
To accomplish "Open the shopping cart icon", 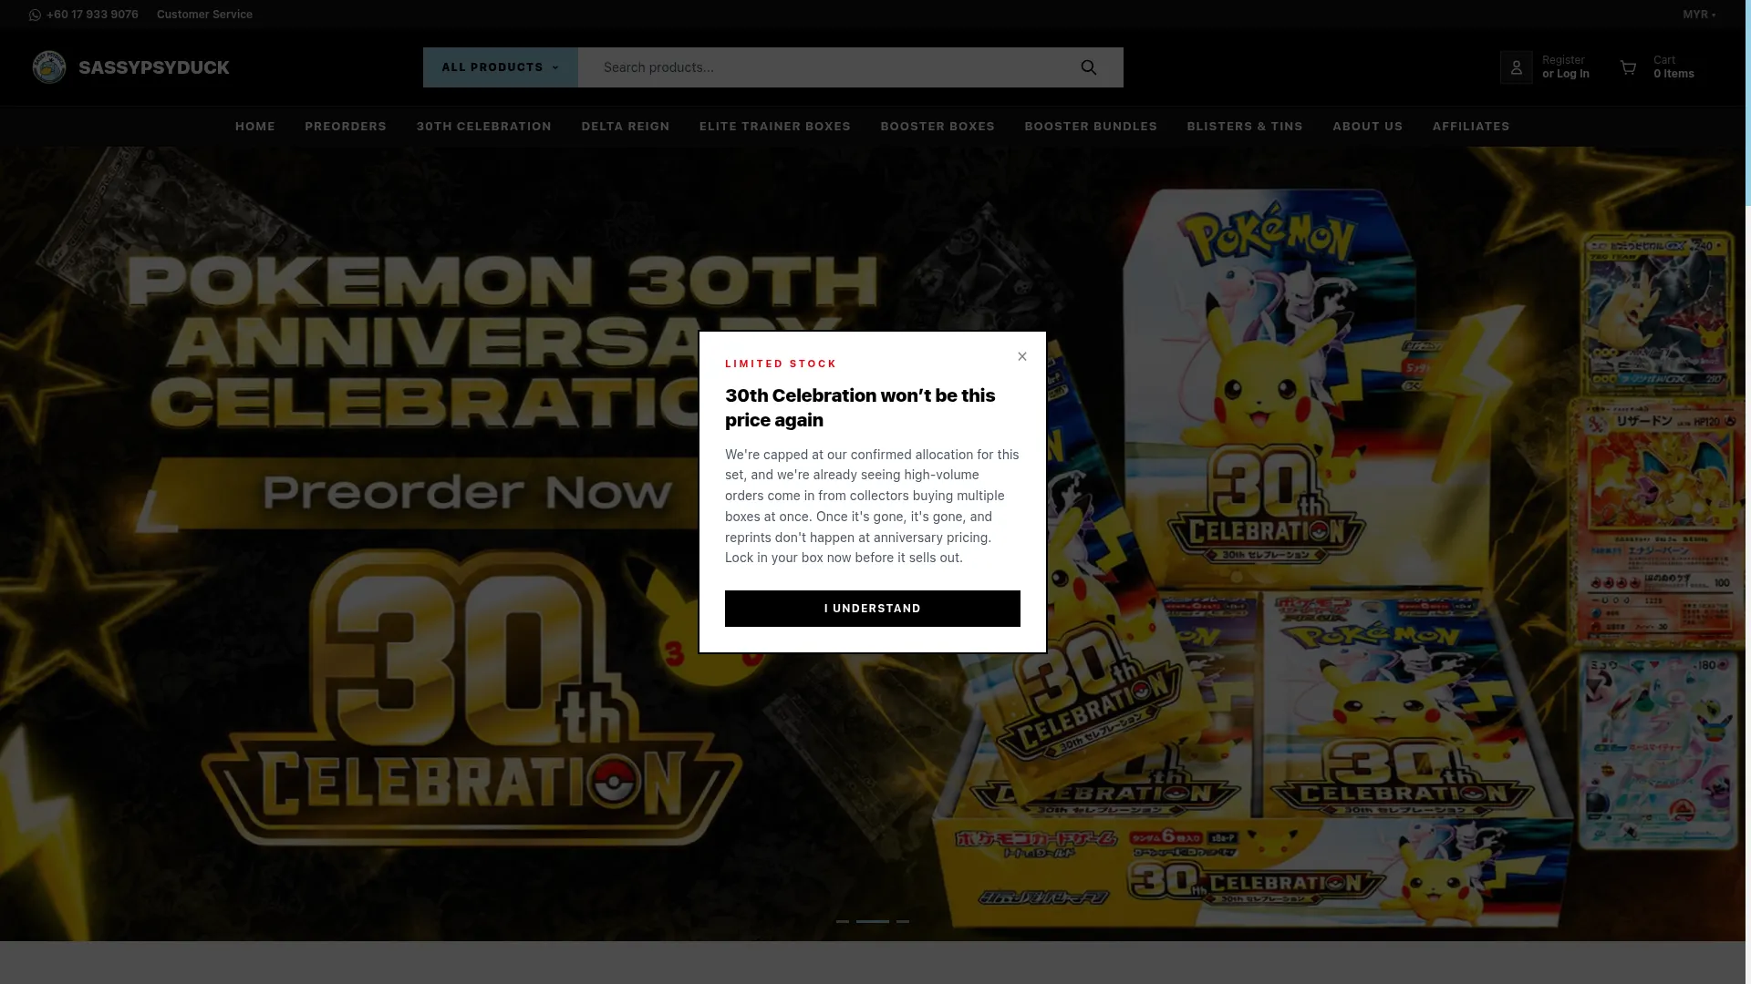I will (x=1629, y=67).
